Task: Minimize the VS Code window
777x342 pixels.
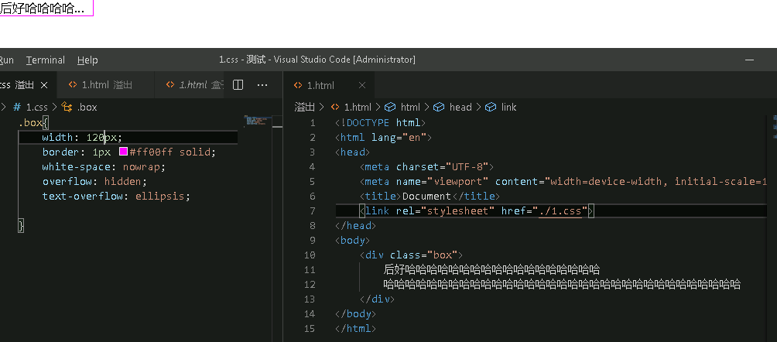Action: click(x=749, y=60)
